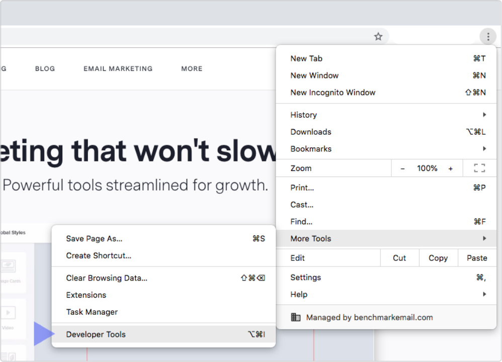Open Extensions from More Tools submenu
The image size is (502, 362).
(163, 295)
